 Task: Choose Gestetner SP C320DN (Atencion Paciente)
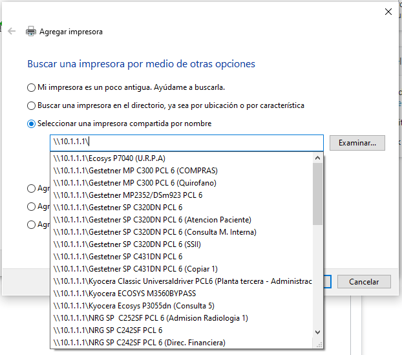click(182, 220)
